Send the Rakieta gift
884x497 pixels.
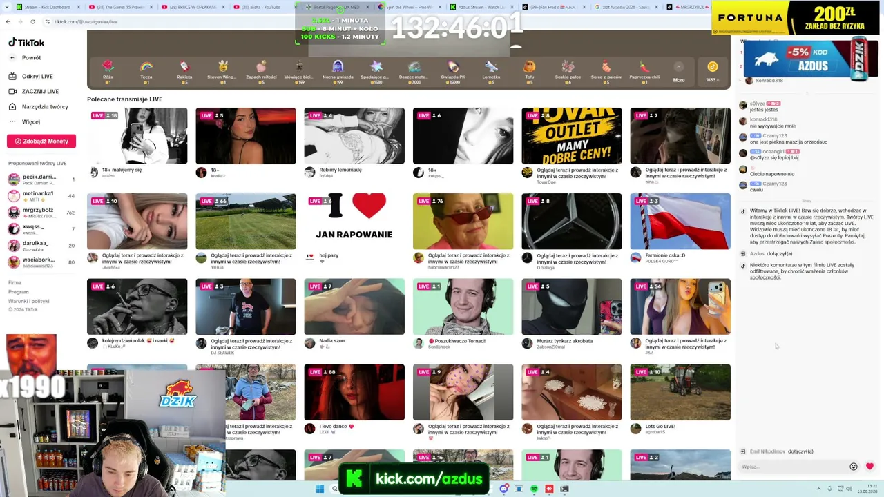tap(184, 71)
